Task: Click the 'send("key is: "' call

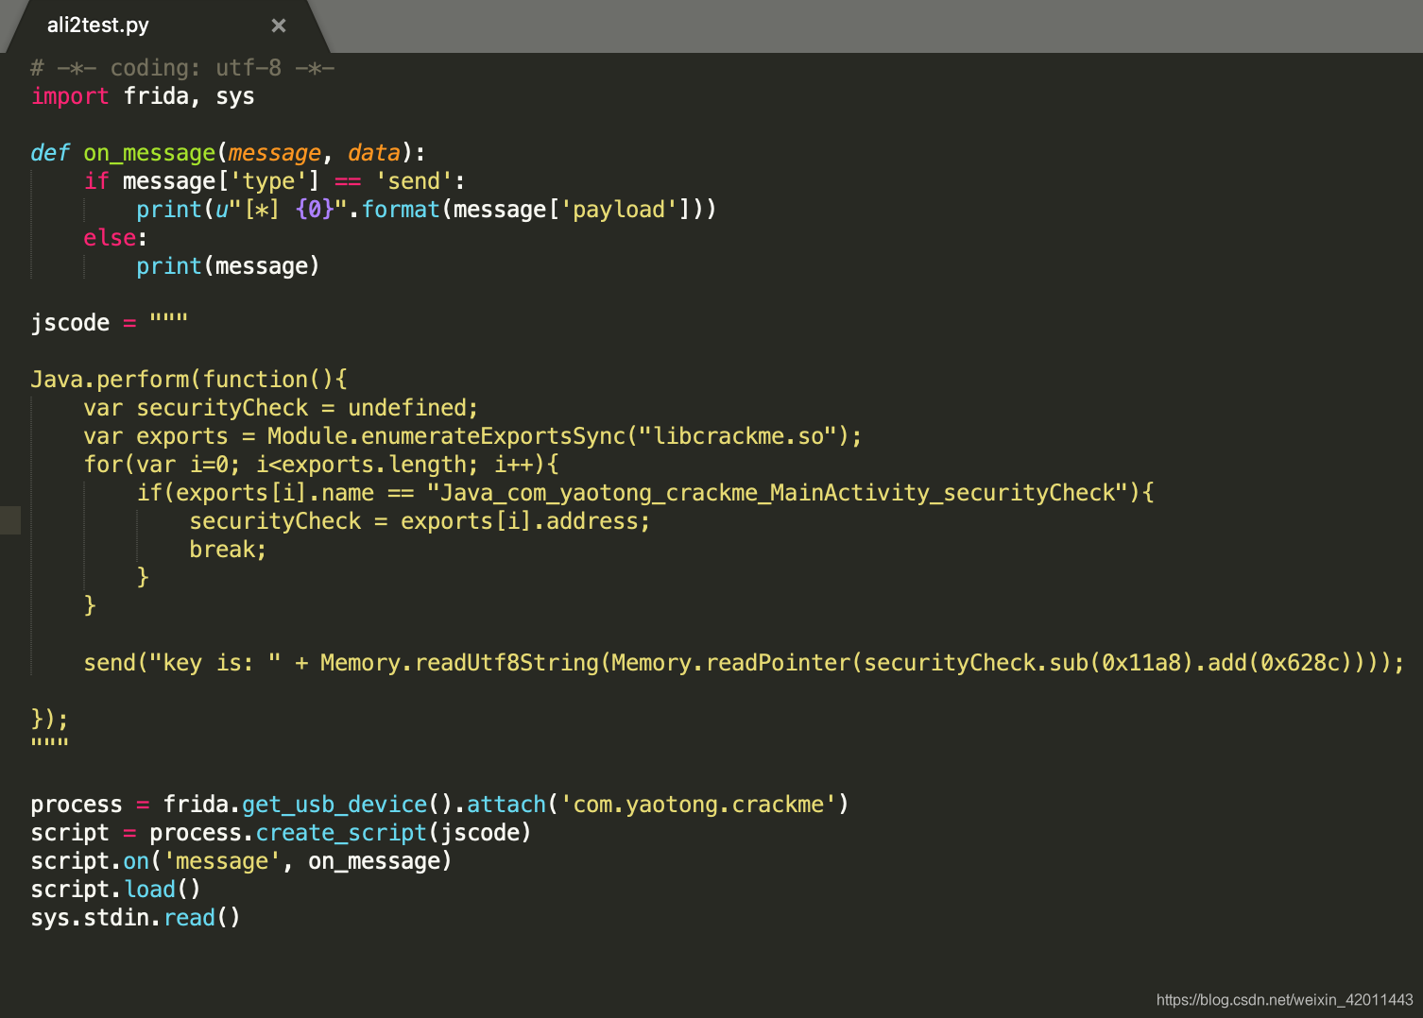Action: 182,663
